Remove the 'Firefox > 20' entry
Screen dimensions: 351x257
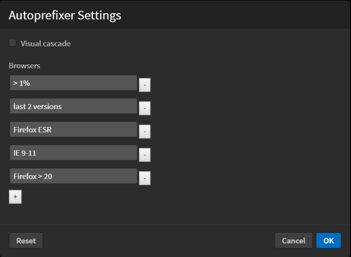[145, 178]
